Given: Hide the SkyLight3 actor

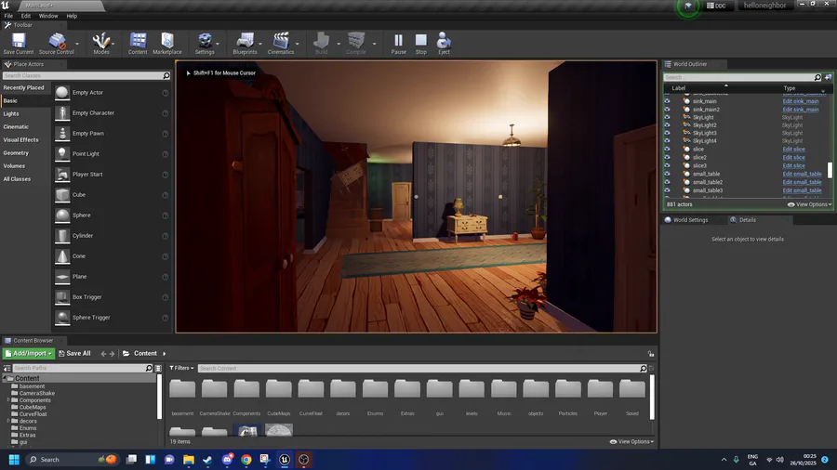Looking at the screenshot, I should tap(667, 133).
